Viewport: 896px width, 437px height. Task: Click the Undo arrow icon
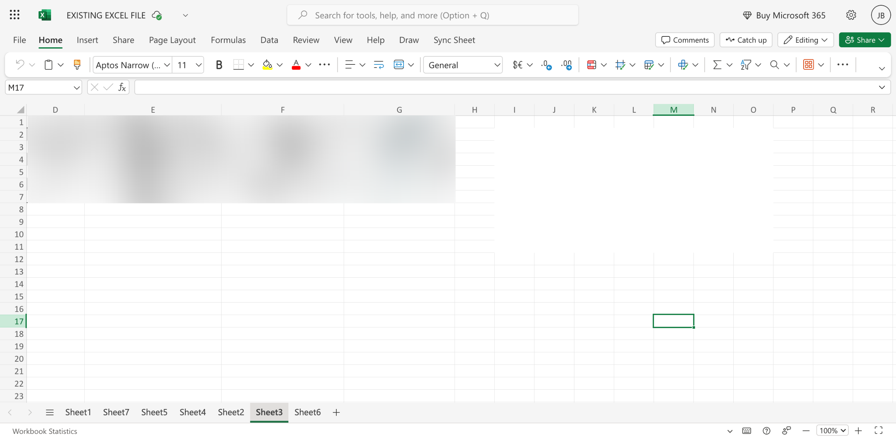tap(20, 65)
